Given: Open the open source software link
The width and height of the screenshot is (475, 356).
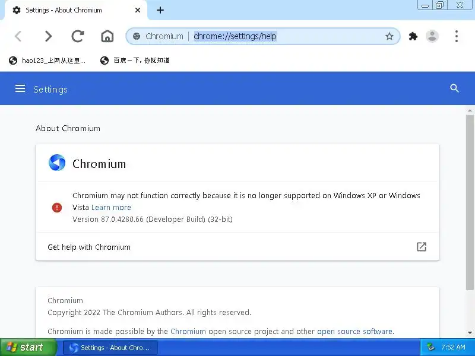Looking at the screenshot, I should (x=354, y=332).
